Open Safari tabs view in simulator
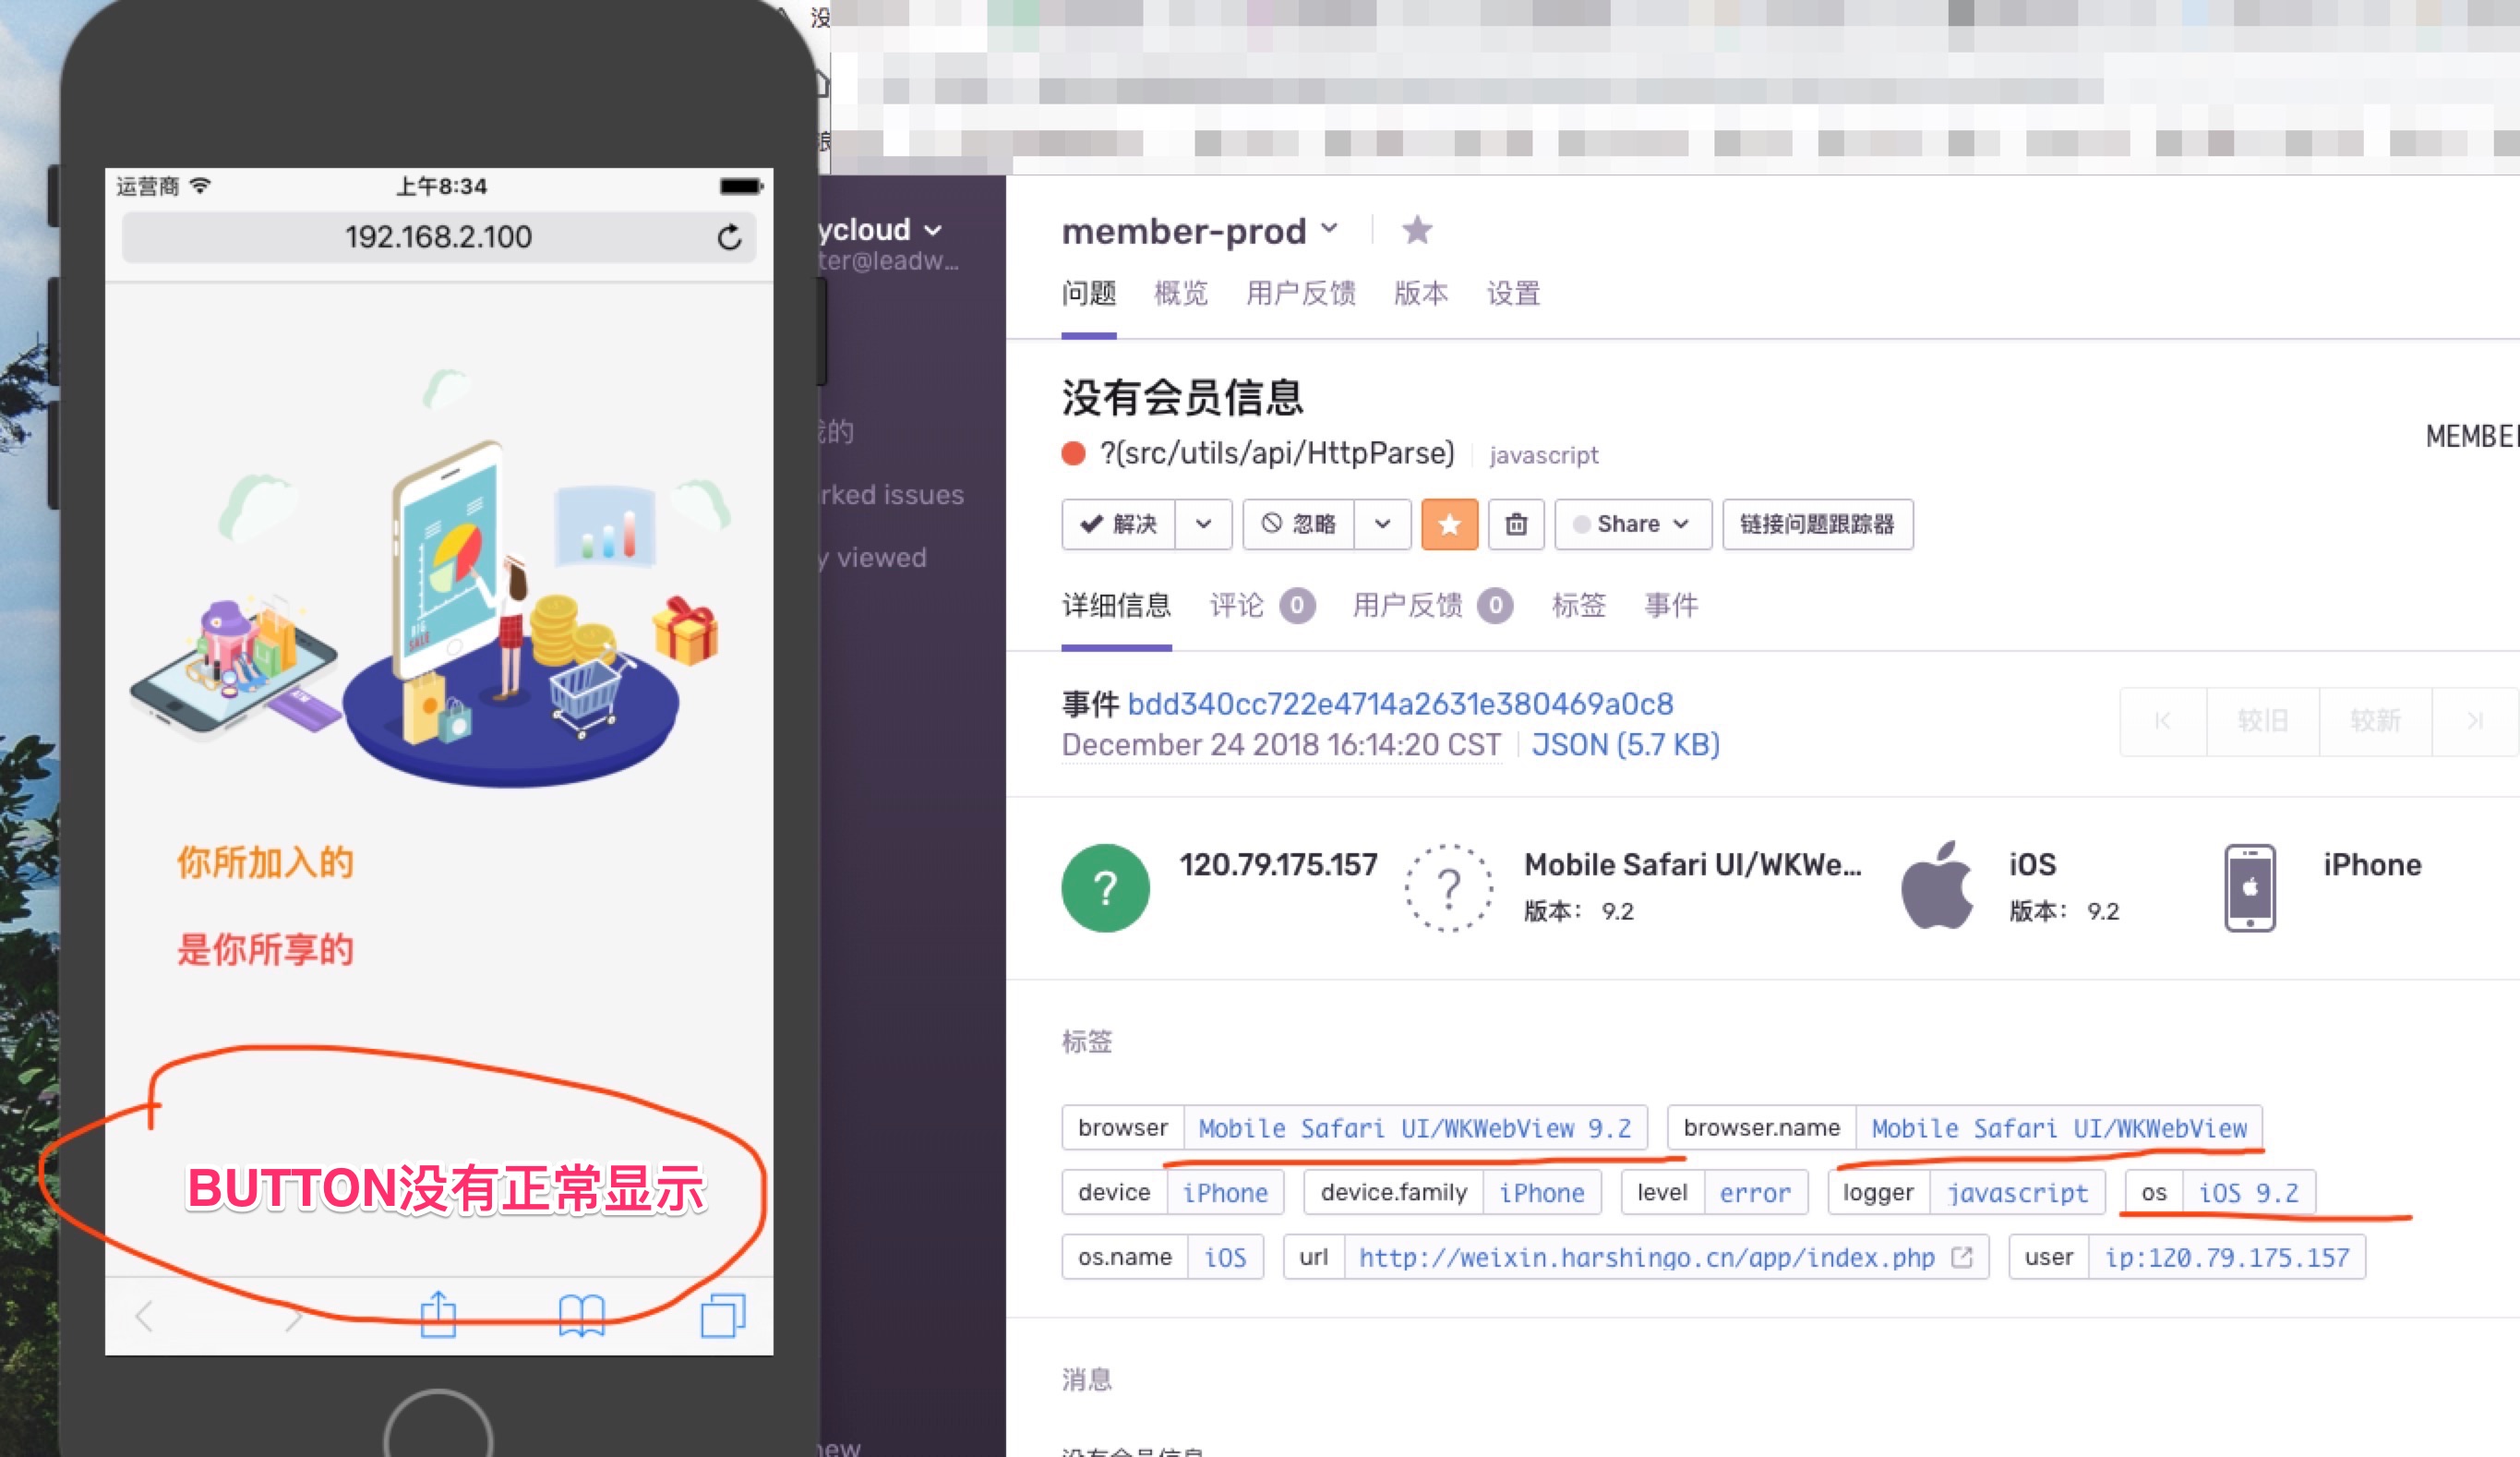Screen dimensions: 2520x1457 [x=723, y=1315]
